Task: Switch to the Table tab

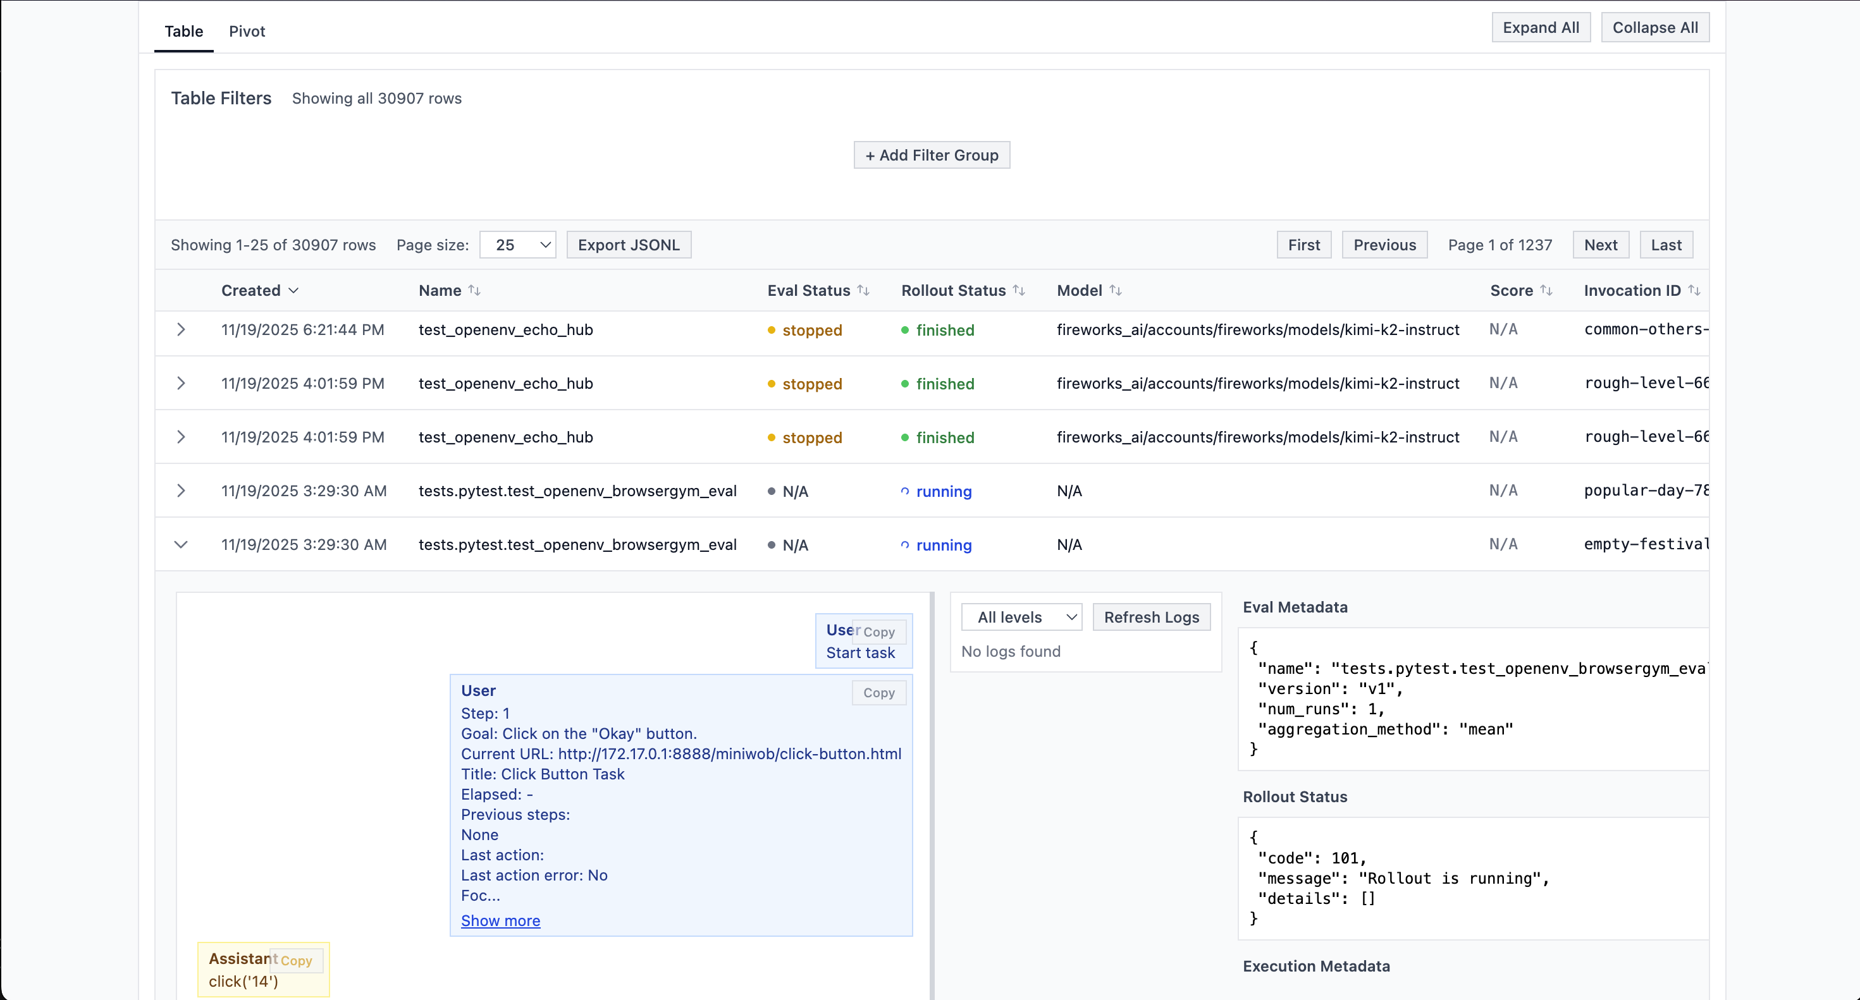Action: pyautogui.click(x=183, y=31)
